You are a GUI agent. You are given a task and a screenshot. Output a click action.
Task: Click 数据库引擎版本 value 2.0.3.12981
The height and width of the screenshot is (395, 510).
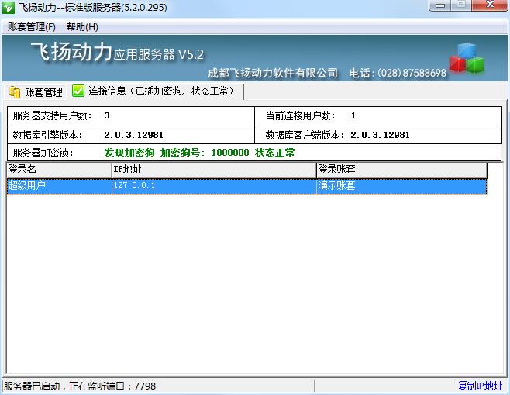click(133, 135)
